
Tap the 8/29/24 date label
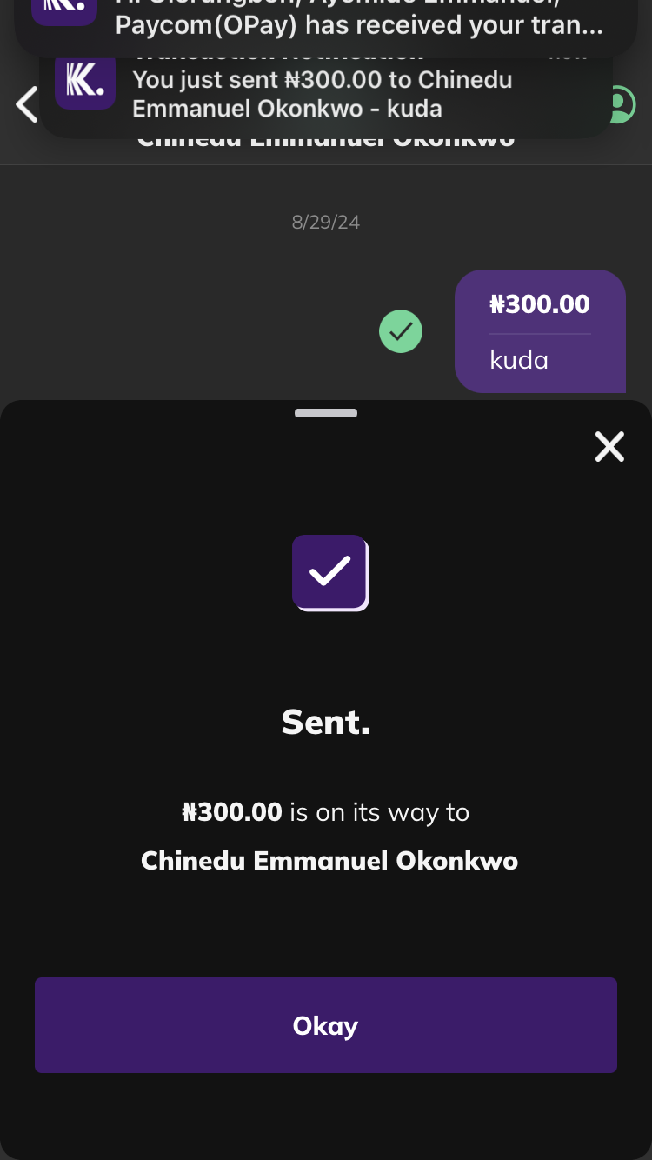(x=326, y=222)
